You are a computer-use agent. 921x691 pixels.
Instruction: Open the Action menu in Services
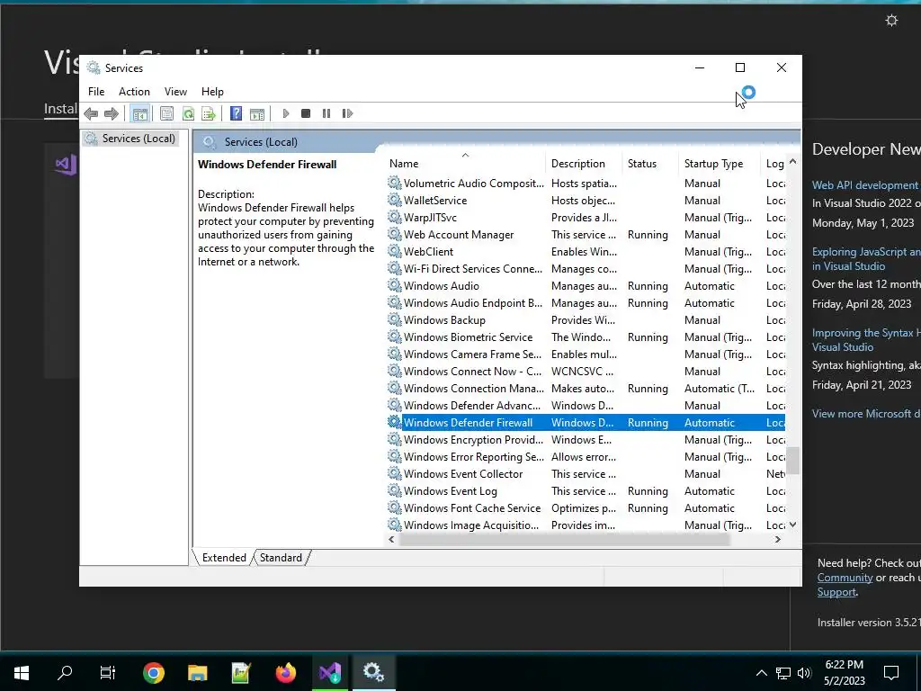(x=134, y=92)
